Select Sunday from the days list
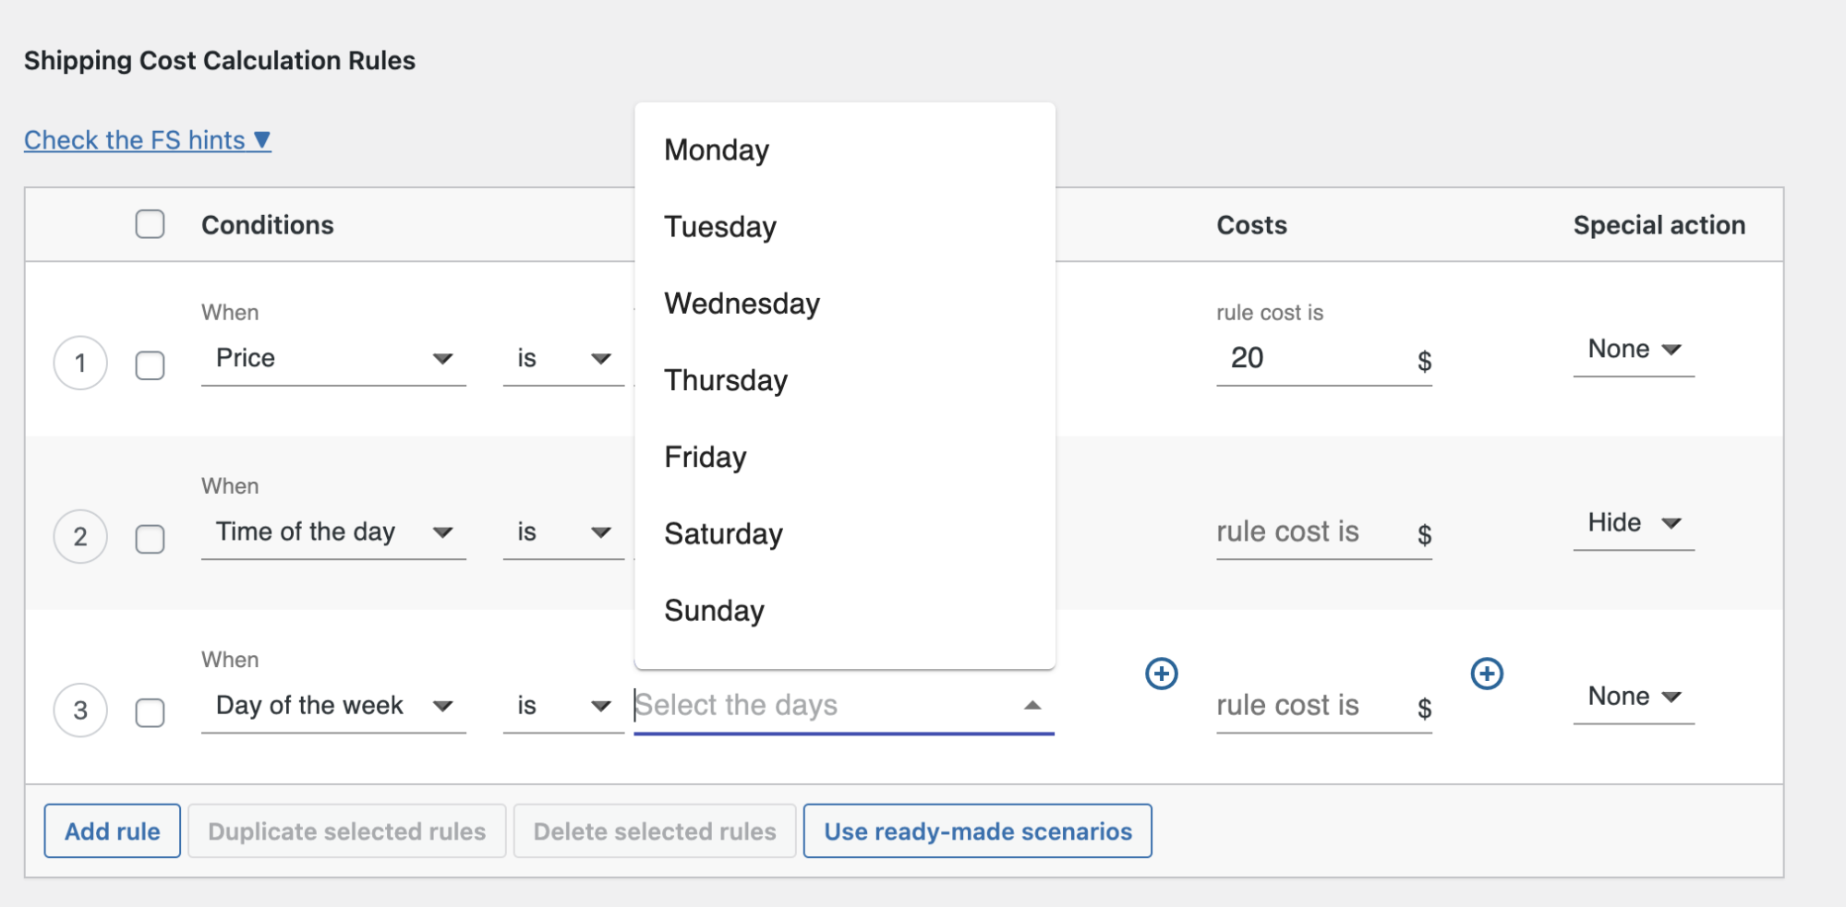Viewport: 1846px width, 907px height. point(845,609)
